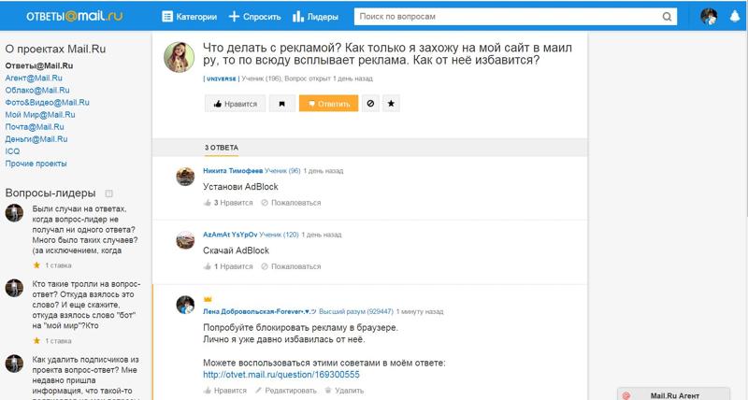
Task: Select the 3 ОТВЕТА tab
Action: 222,148
